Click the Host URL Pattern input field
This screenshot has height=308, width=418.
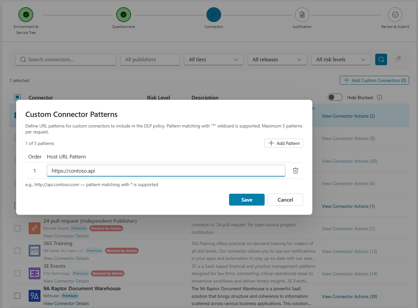[166, 171]
